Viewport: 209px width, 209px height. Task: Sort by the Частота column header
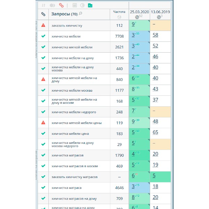(x=119, y=12)
